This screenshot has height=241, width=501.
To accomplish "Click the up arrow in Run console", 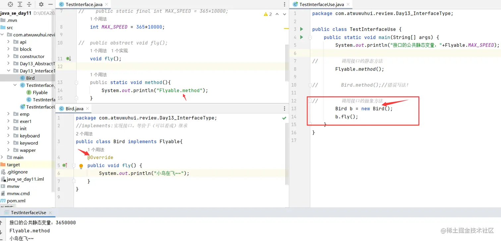I will pyautogui.click(x=1, y=223).
